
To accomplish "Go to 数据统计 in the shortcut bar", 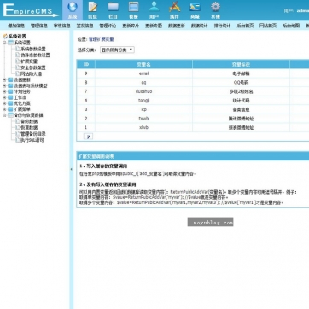I will [x=199, y=26].
